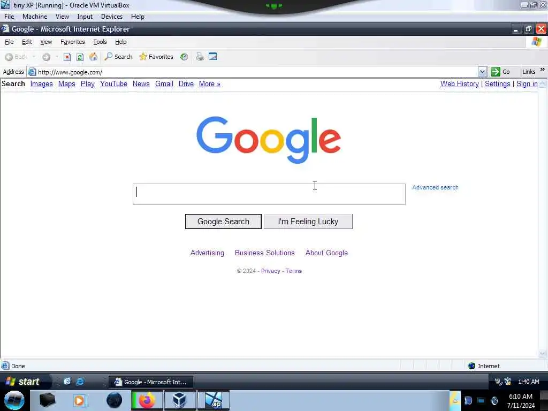Screen dimensions: 548x411
Task: Open the Google Drive link
Action: click(186, 84)
